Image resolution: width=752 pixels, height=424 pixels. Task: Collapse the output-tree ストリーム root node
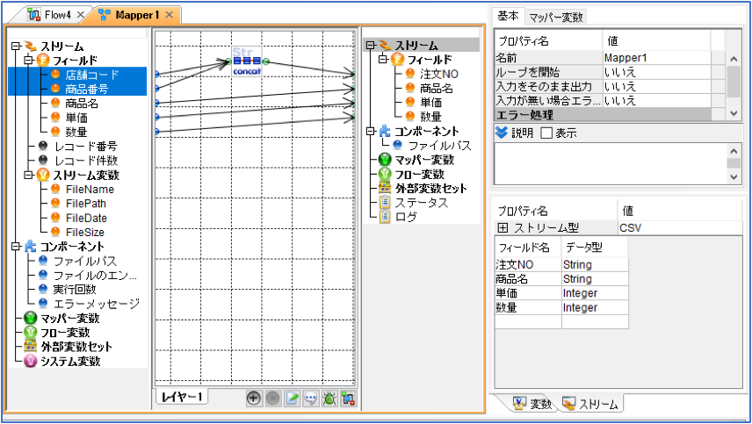click(370, 46)
